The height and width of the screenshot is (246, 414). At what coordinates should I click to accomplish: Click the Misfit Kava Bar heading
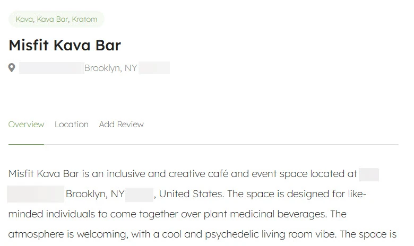point(65,45)
